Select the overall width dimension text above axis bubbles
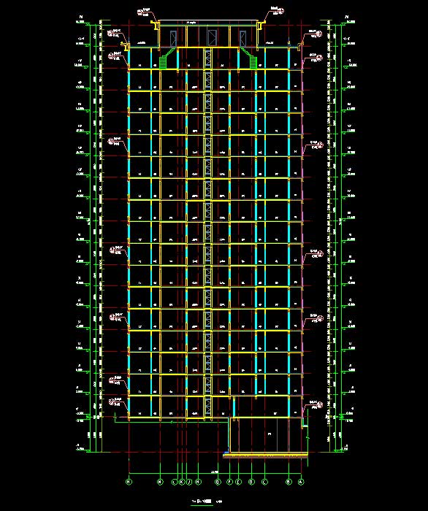This screenshot has height=511, width=428. pyautogui.click(x=215, y=472)
